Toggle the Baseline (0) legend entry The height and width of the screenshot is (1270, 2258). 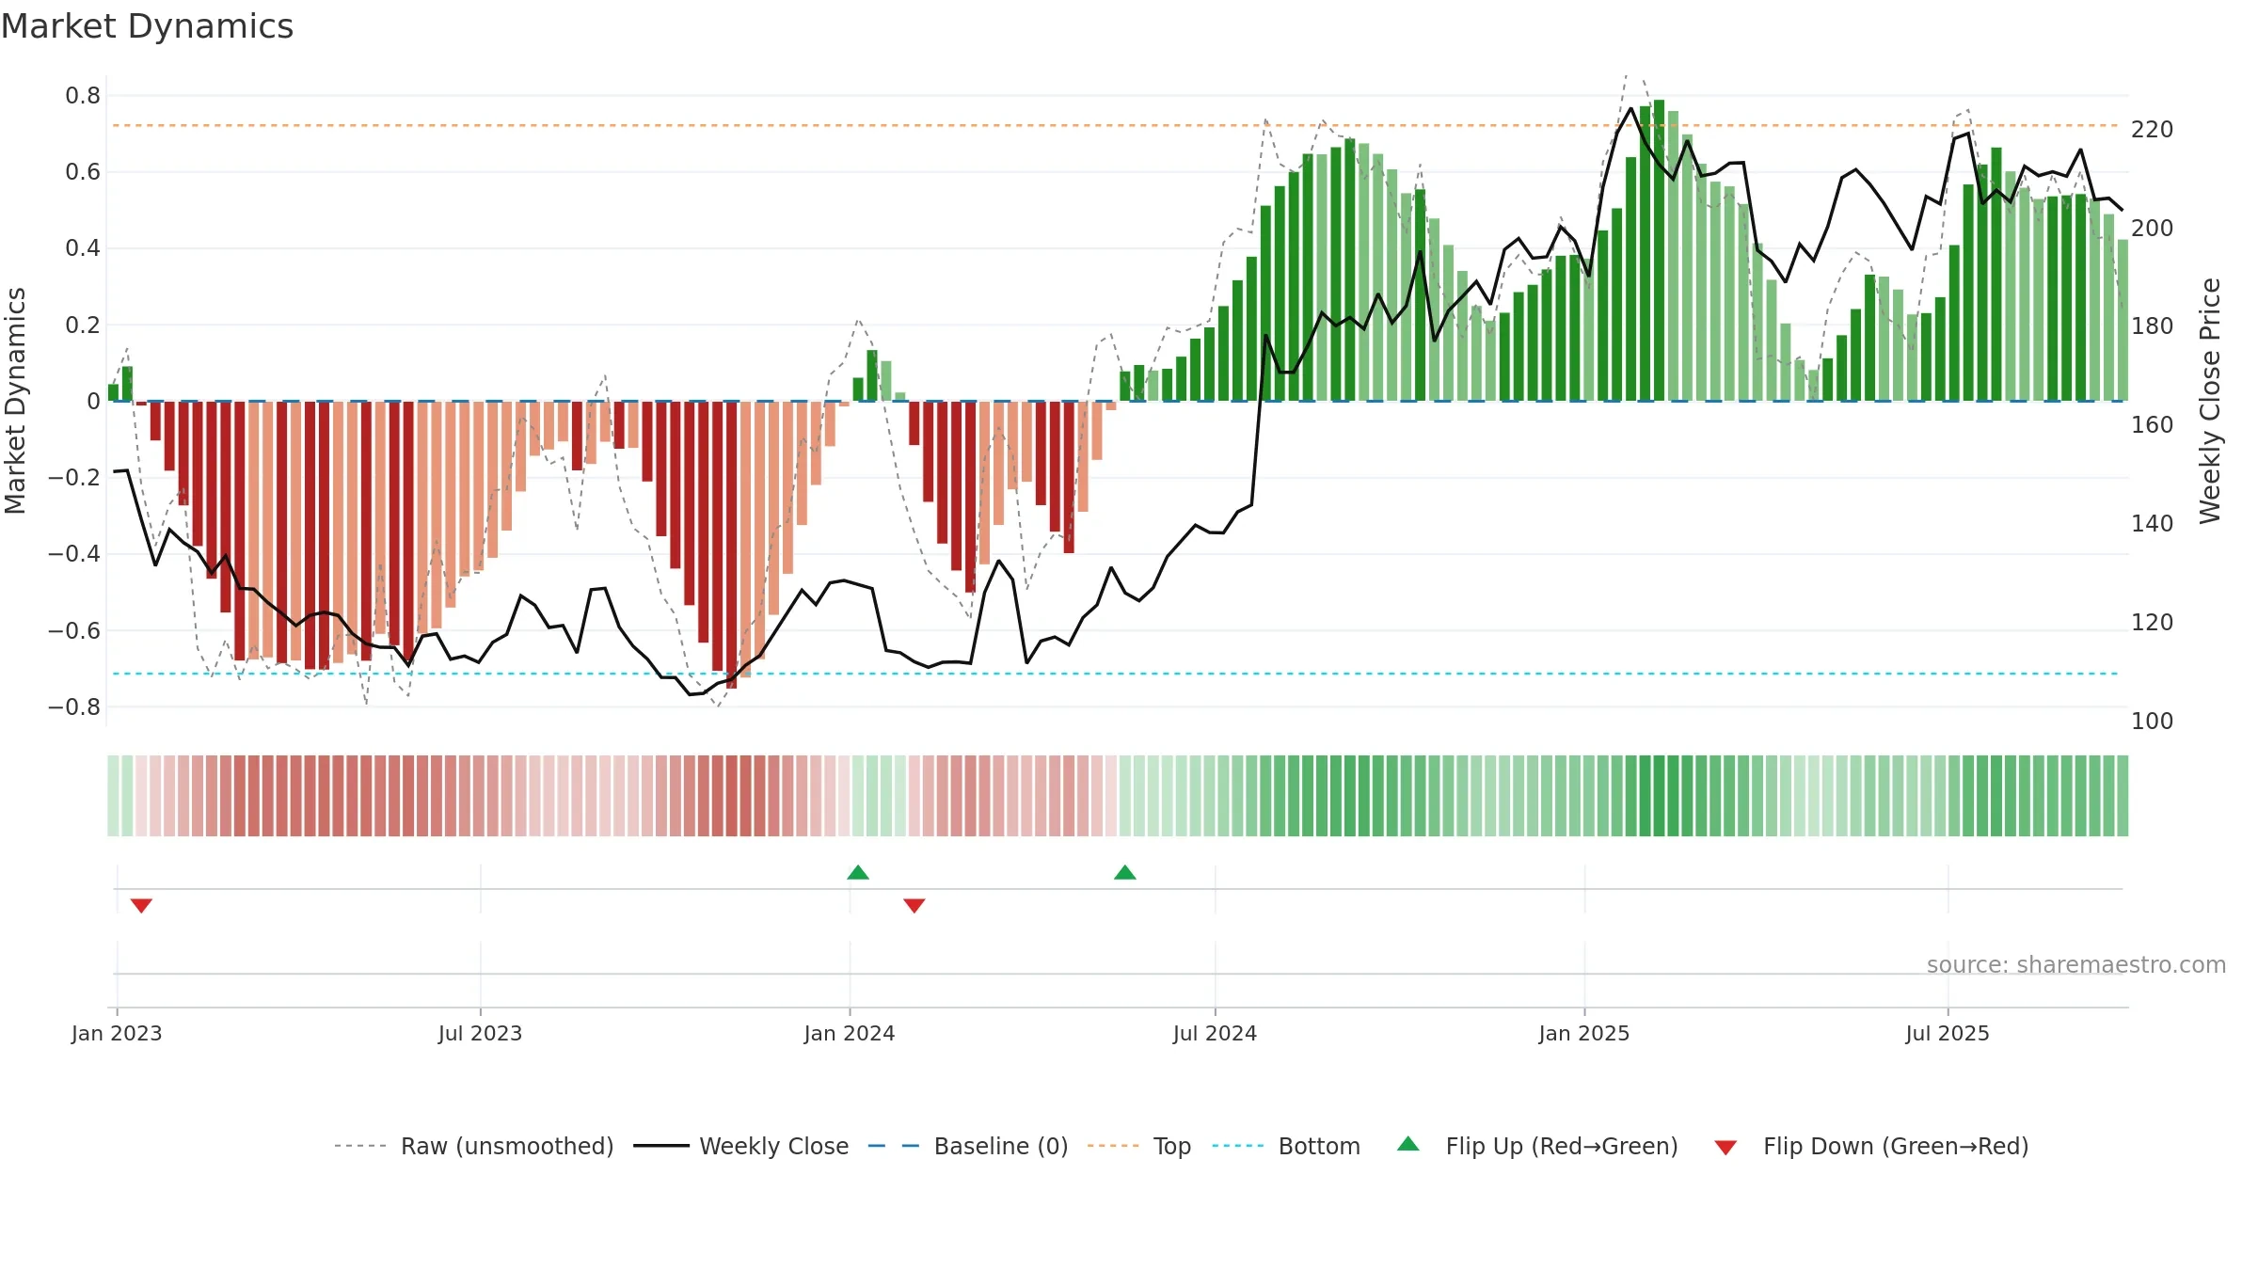(968, 1146)
